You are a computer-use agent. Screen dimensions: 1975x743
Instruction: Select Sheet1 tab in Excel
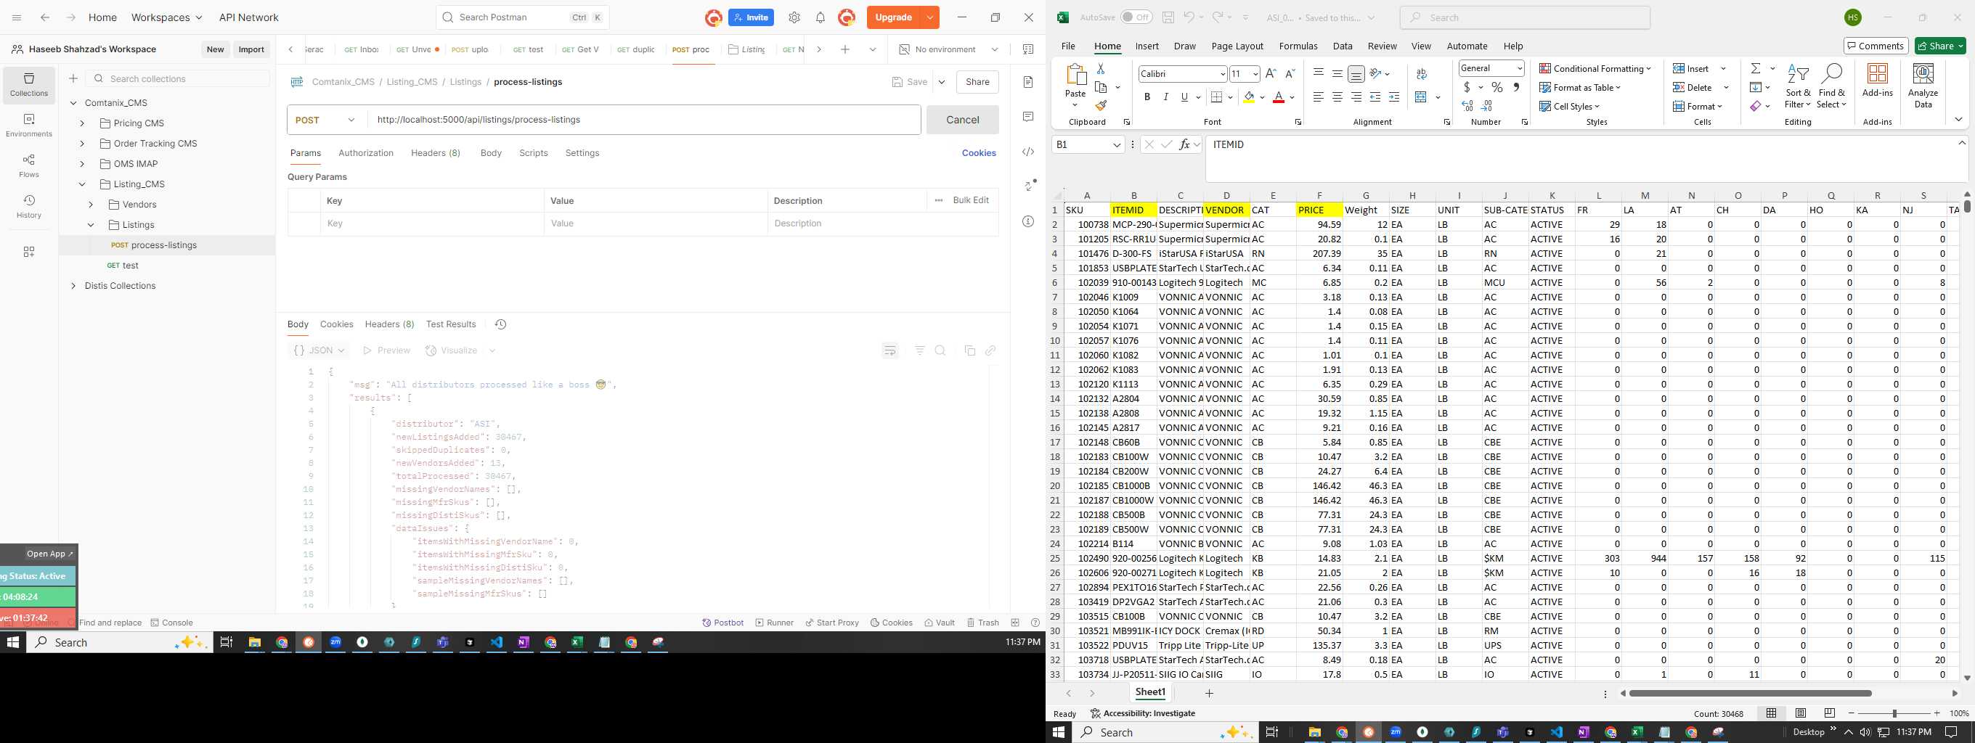click(x=1150, y=692)
